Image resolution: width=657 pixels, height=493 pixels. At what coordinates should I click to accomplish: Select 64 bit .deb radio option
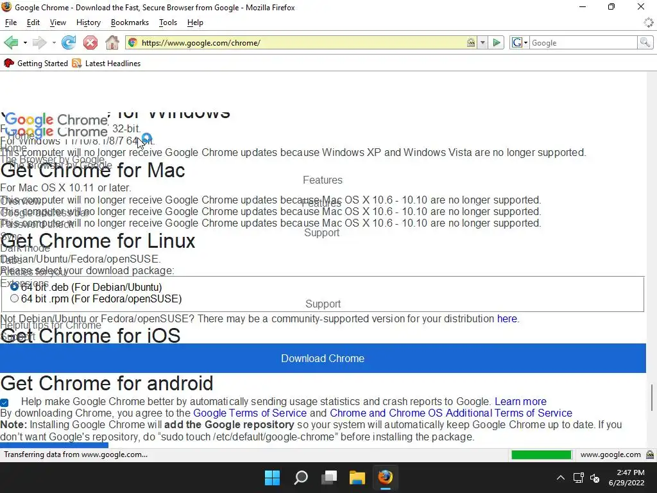(14, 287)
